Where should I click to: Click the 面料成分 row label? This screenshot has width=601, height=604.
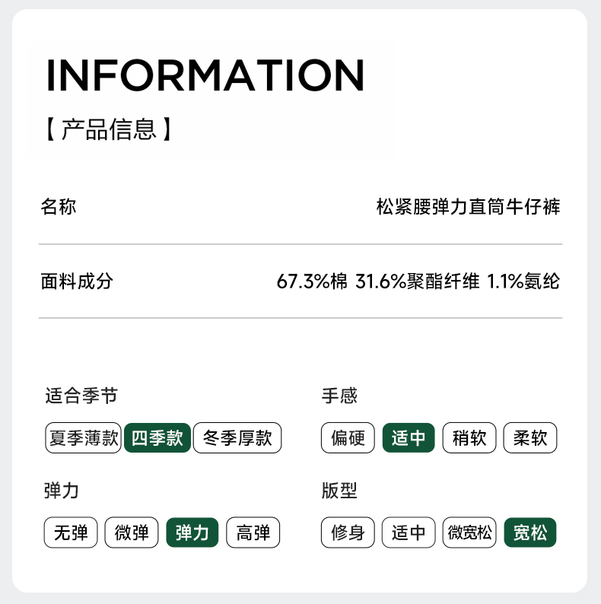click(76, 281)
